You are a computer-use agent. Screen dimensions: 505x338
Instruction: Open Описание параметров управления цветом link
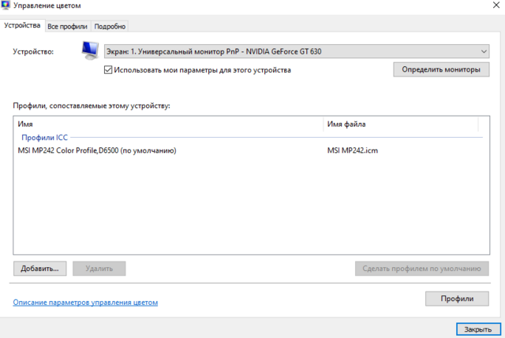point(85,302)
